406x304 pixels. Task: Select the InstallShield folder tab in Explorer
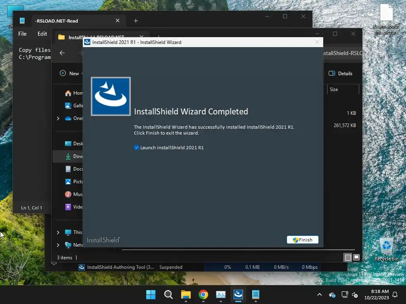(101, 37)
